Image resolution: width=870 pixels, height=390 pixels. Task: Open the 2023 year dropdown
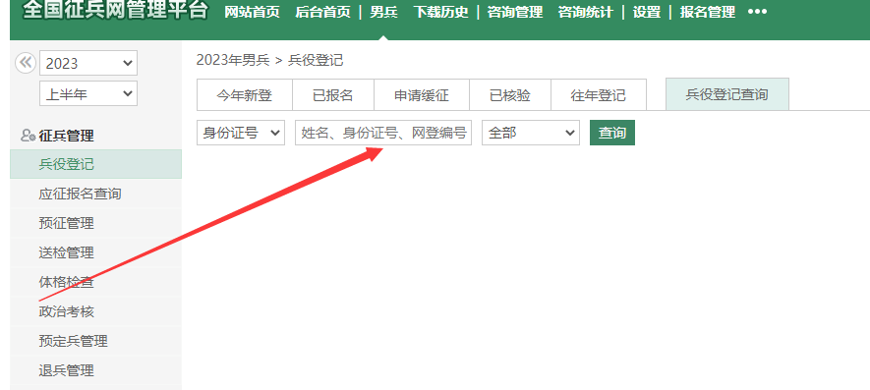(x=88, y=63)
